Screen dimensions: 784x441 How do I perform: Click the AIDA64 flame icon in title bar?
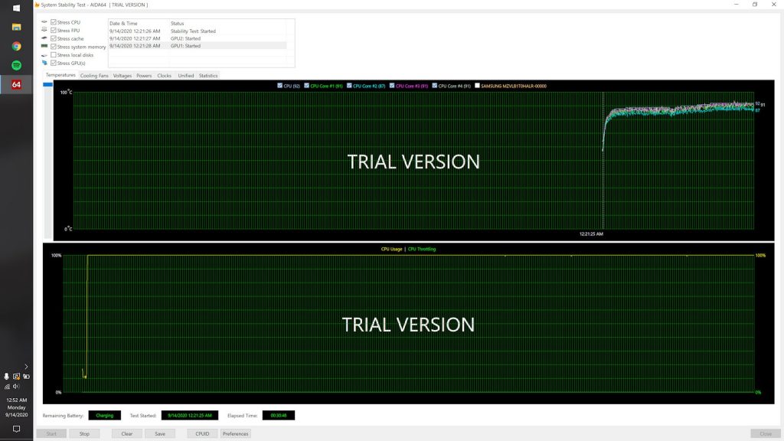[37, 5]
